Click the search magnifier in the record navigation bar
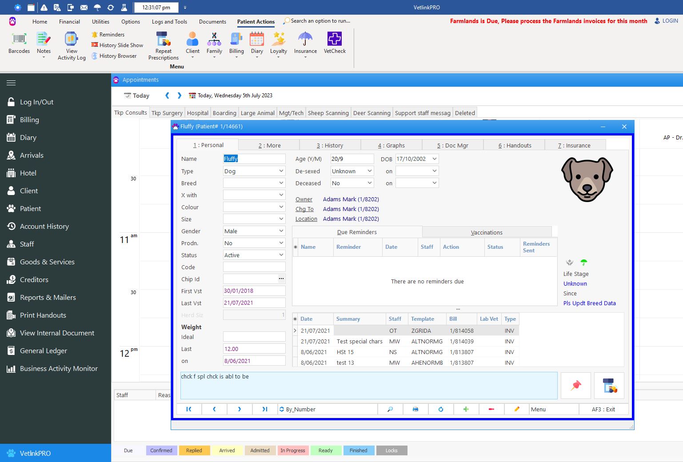683x462 pixels. pyautogui.click(x=390, y=409)
